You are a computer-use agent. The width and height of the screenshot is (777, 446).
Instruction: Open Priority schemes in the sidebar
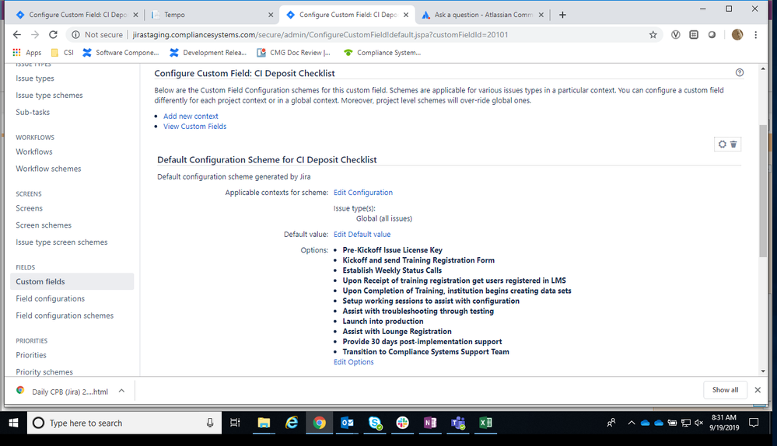click(44, 371)
